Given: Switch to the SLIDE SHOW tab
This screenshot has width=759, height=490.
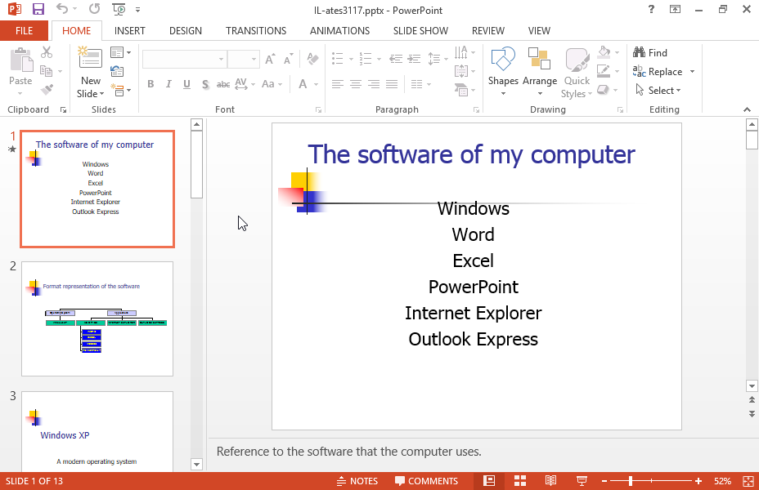Looking at the screenshot, I should 420,30.
